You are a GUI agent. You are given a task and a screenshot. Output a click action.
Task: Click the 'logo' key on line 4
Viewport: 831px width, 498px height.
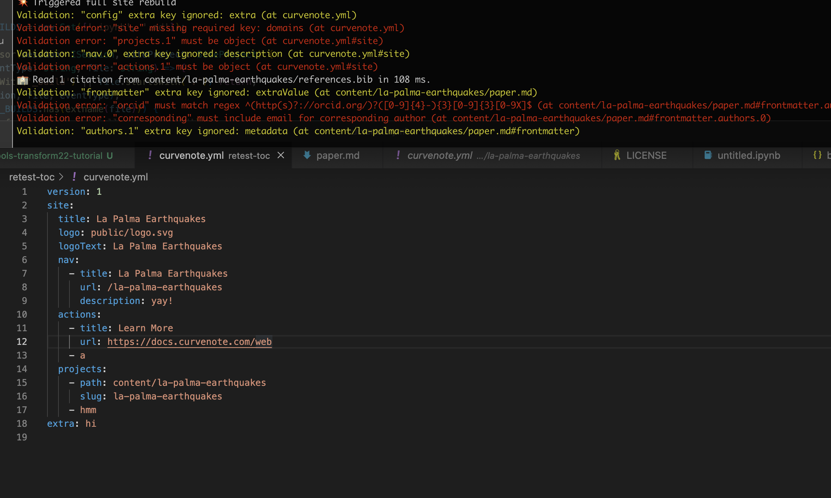(x=69, y=233)
